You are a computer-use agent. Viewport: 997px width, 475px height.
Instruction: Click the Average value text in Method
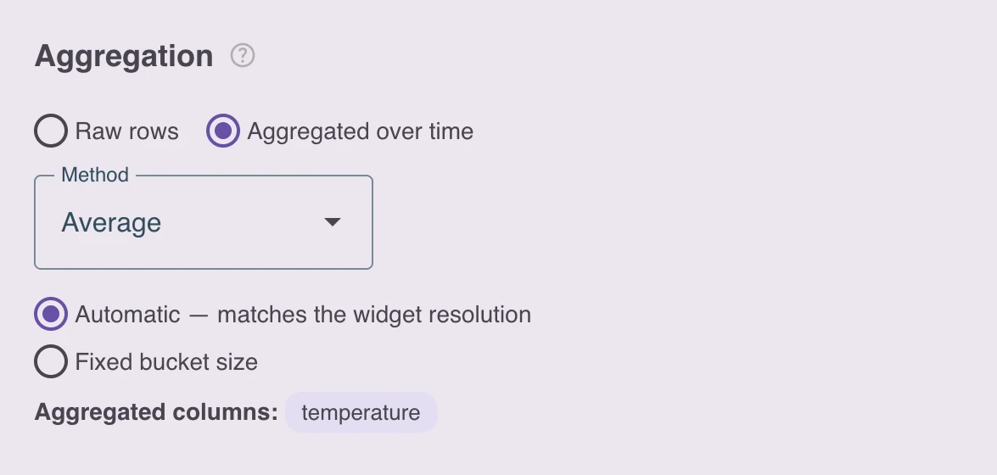pos(111,222)
